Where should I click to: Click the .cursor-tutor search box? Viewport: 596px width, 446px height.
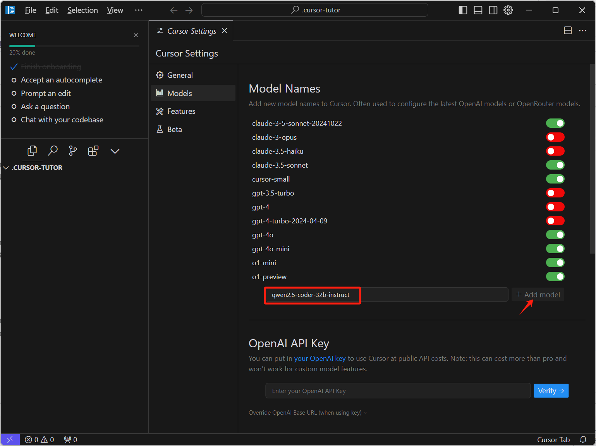(314, 10)
